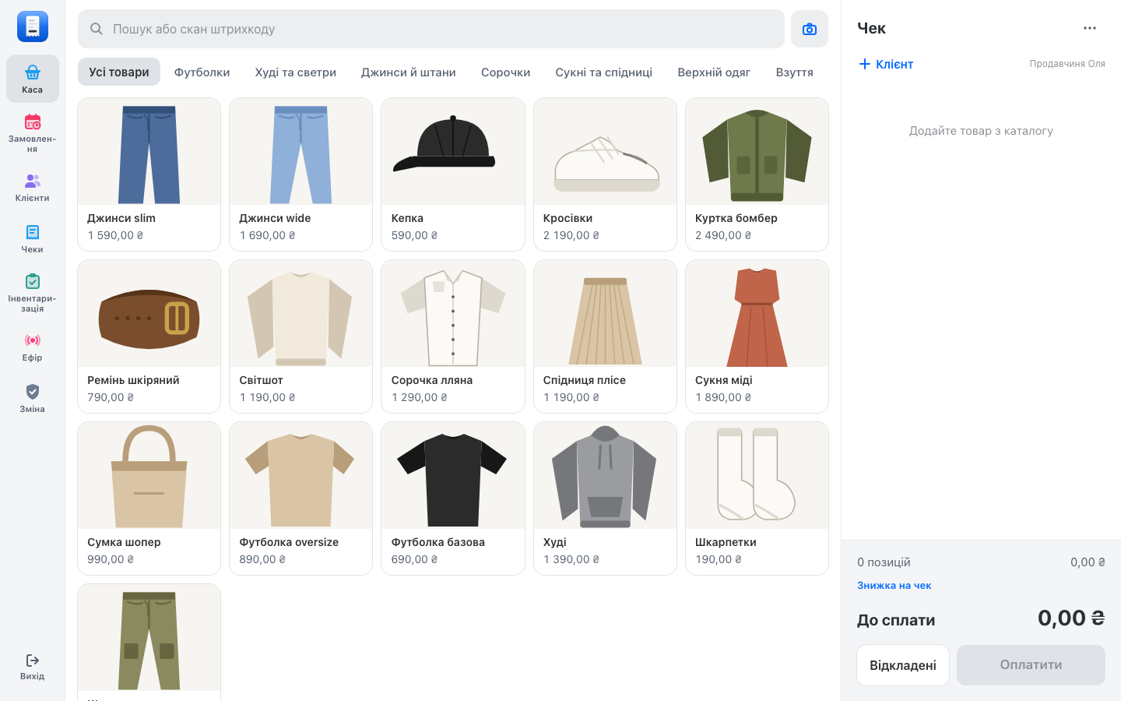Focus the search or barcode field

coord(431,29)
